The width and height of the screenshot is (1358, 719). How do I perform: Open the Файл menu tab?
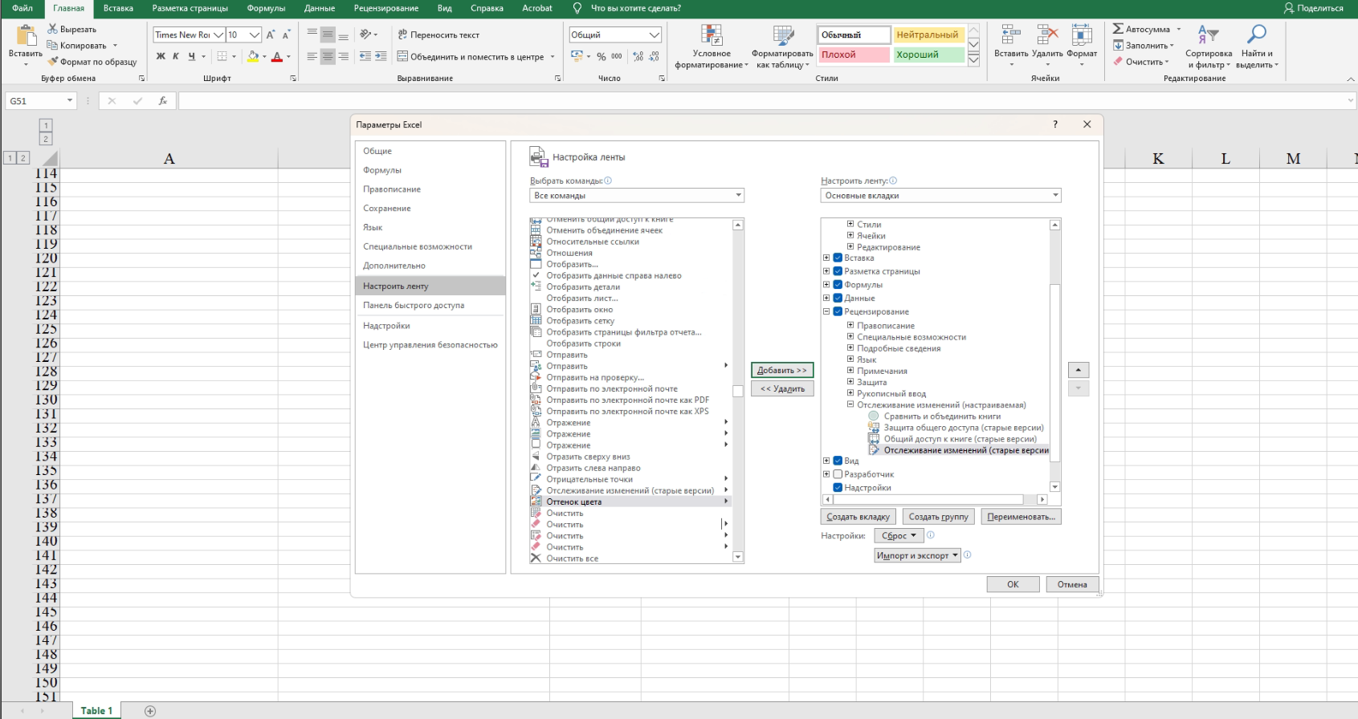tap(22, 8)
